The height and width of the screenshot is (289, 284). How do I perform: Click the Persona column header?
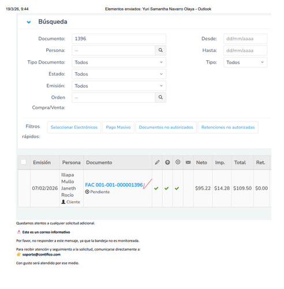point(71,162)
